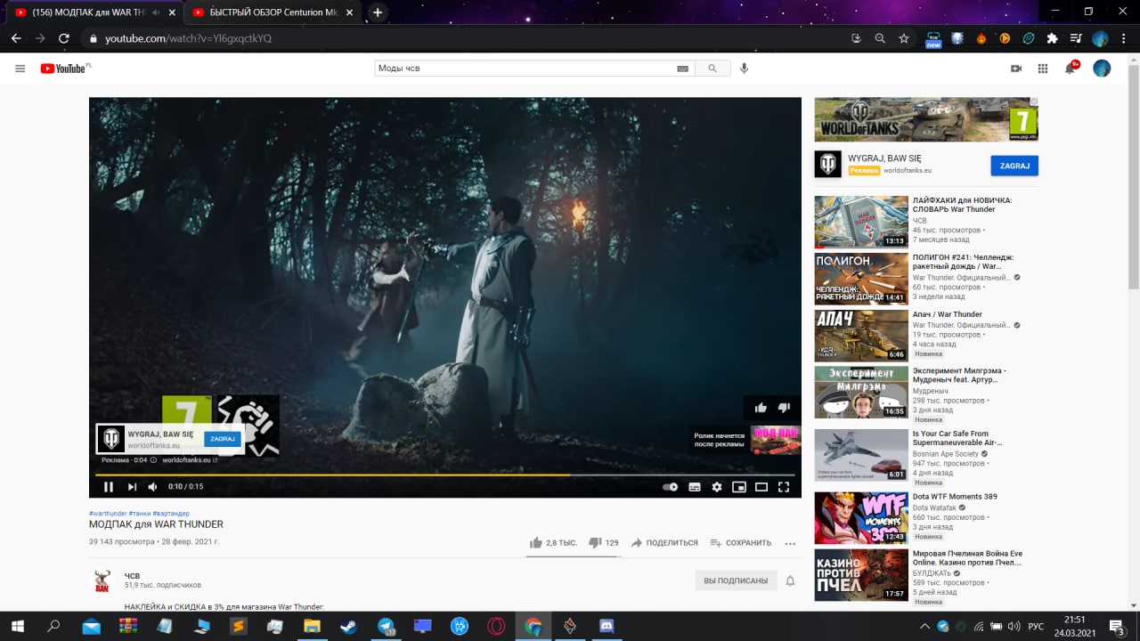
Task: Switch to the miniplayer
Action: pos(739,487)
